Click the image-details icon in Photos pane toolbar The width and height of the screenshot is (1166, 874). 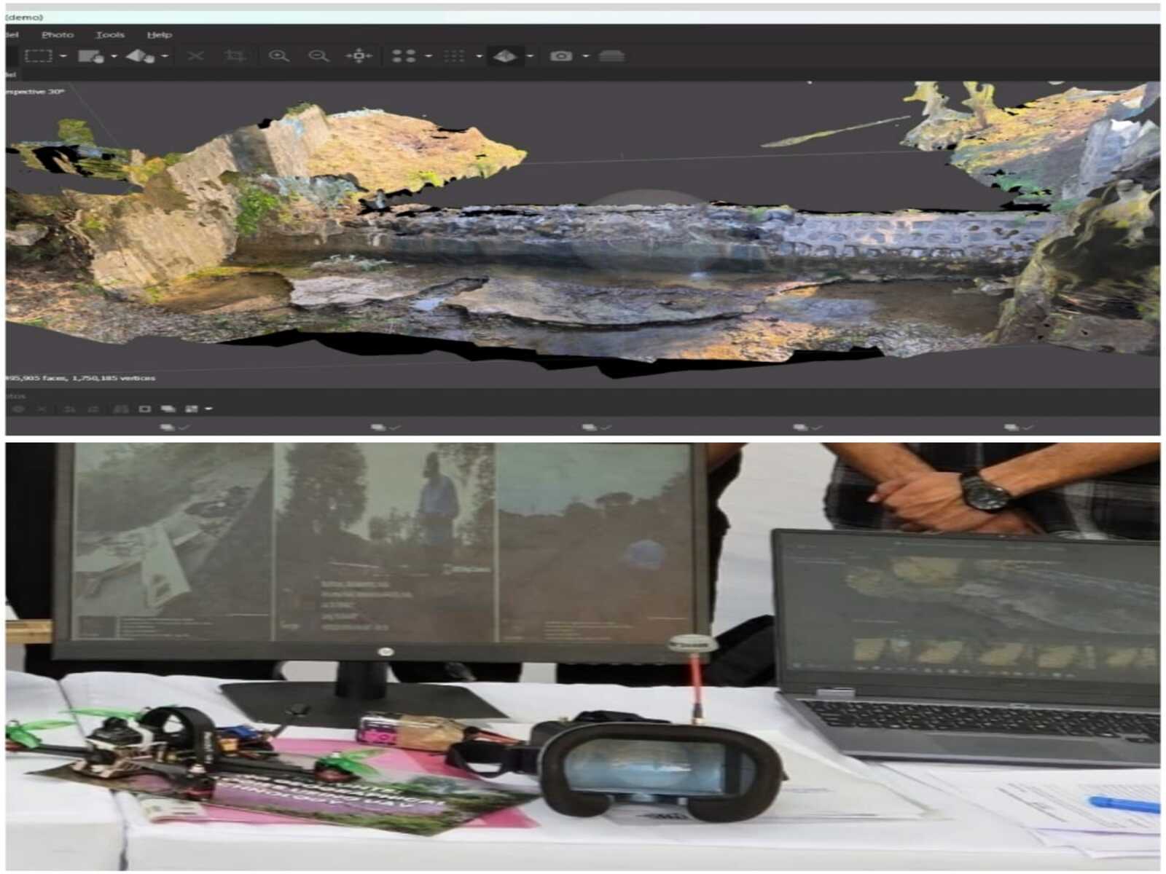(192, 409)
